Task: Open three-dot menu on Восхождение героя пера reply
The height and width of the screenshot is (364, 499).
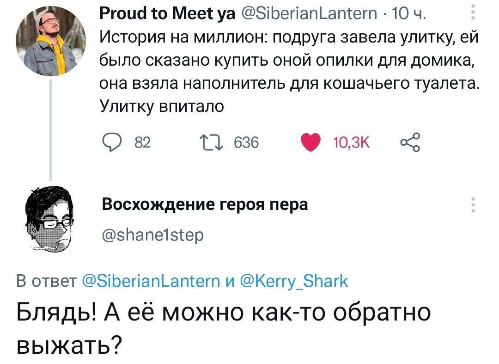Action: [x=472, y=204]
